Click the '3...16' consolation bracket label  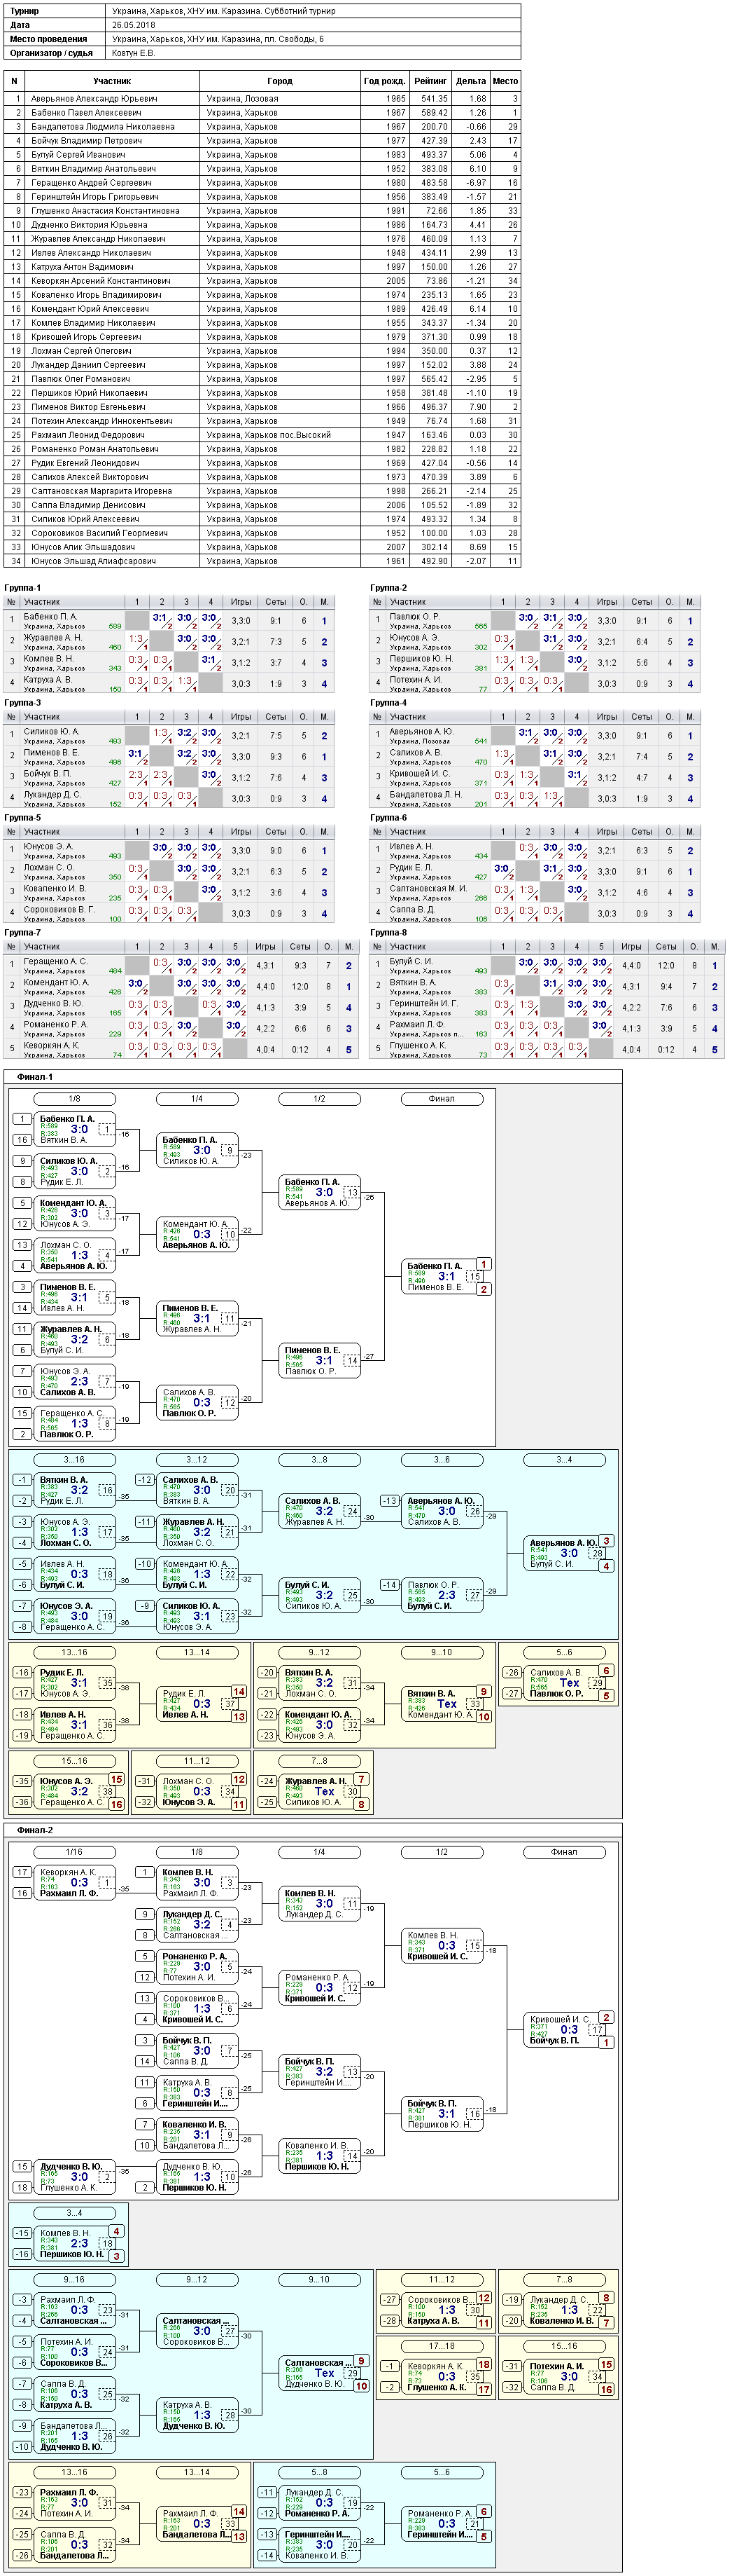tap(75, 1460)
